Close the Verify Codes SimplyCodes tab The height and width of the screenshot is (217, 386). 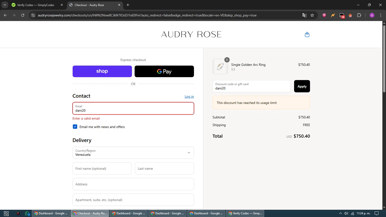(x=62, y=5)
